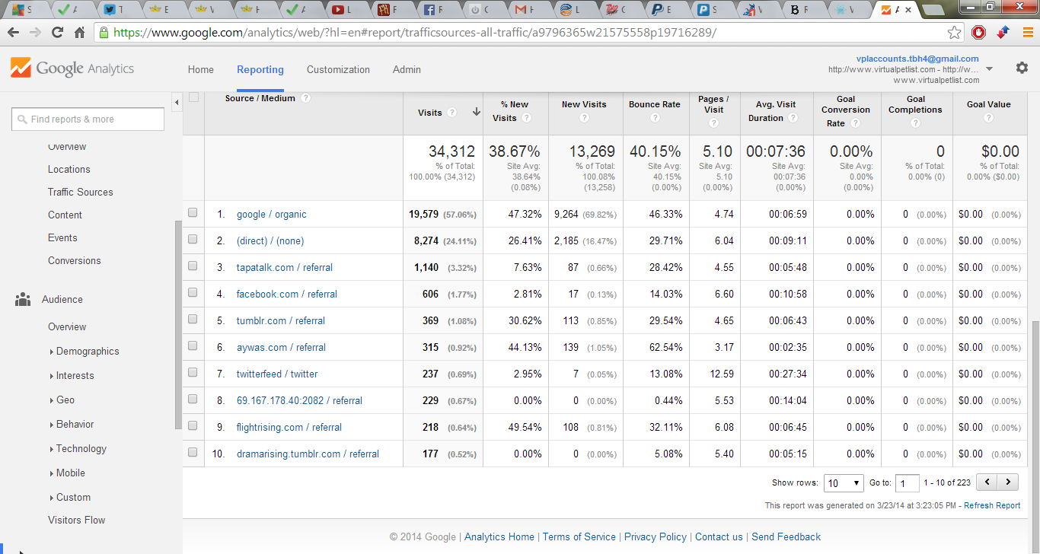Collapse the sidebar with the small arrow

click(x=177, y=101)
